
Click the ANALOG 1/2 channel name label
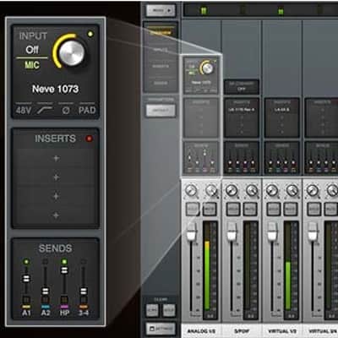201,331
